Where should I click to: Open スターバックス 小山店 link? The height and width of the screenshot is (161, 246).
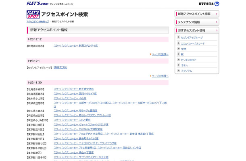[70, 98]
